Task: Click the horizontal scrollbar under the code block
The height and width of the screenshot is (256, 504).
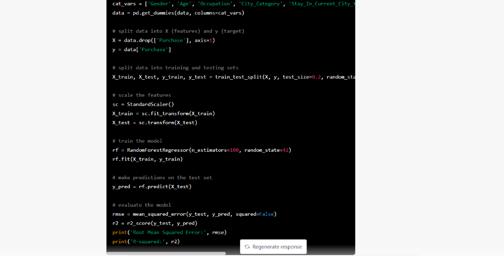Action: coord(166,254)
